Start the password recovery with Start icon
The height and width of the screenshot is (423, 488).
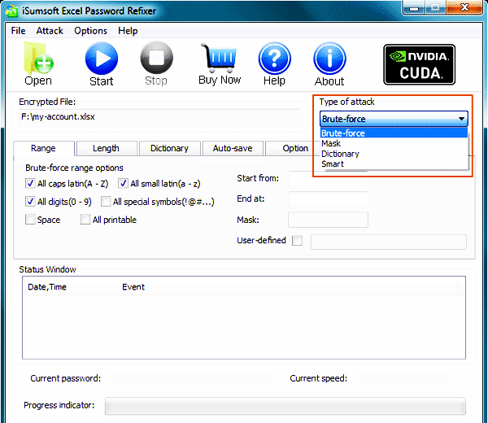102,59
